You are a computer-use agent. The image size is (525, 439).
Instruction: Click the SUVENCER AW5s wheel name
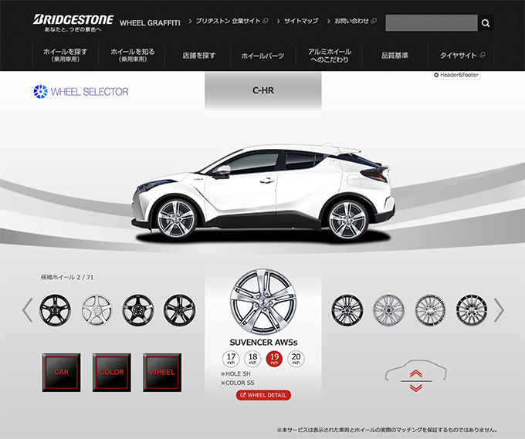pyautogui.click(x=263, y=343)
